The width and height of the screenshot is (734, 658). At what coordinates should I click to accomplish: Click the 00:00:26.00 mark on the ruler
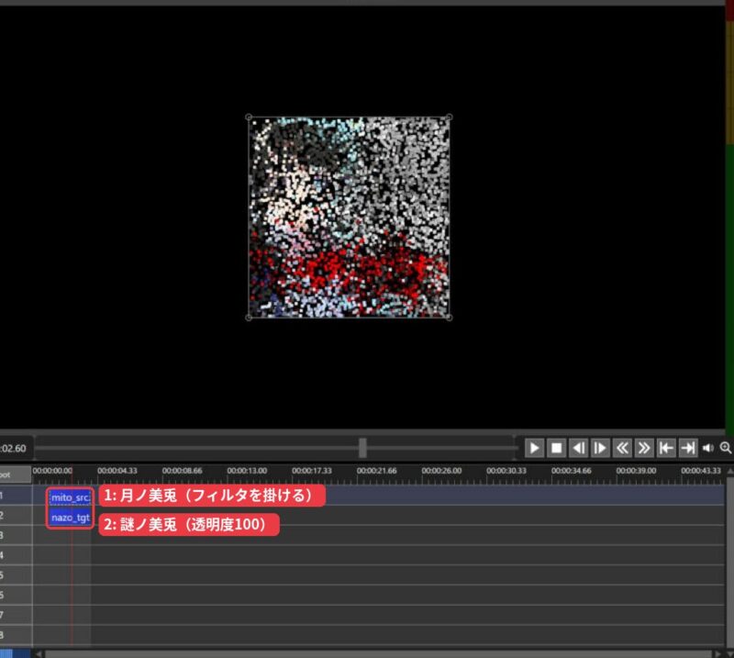coord(441,471)
